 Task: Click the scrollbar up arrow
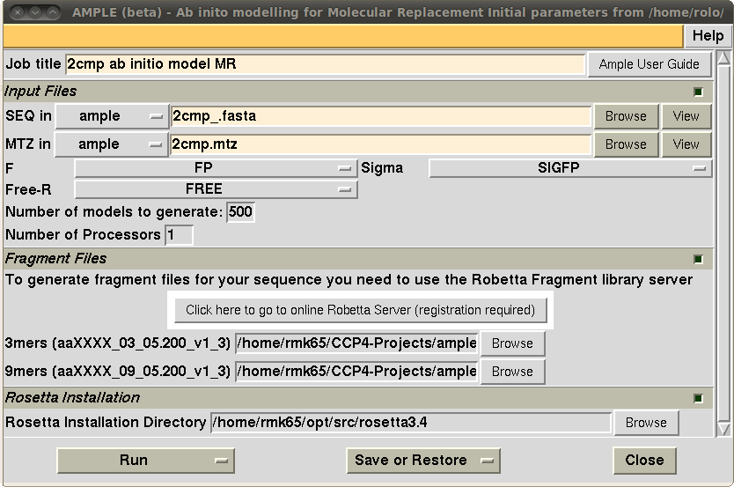pos(723,58)
